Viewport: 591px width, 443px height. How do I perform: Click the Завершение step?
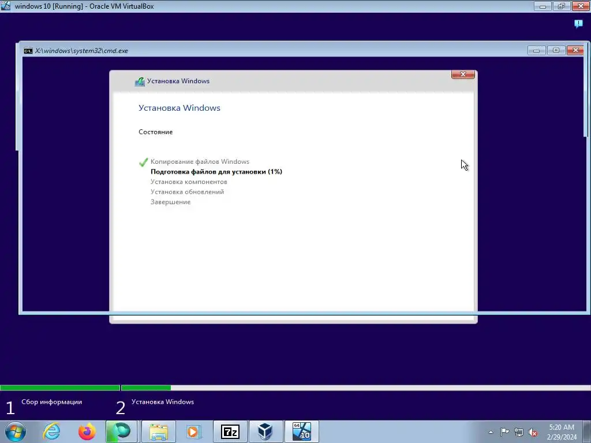(171, 202)
